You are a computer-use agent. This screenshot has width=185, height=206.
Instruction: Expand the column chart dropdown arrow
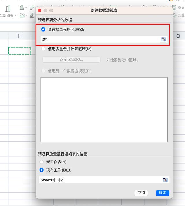26,8
